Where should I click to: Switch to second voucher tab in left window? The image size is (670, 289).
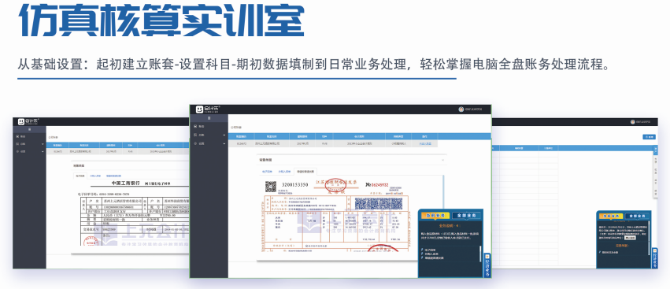point(95,176)
